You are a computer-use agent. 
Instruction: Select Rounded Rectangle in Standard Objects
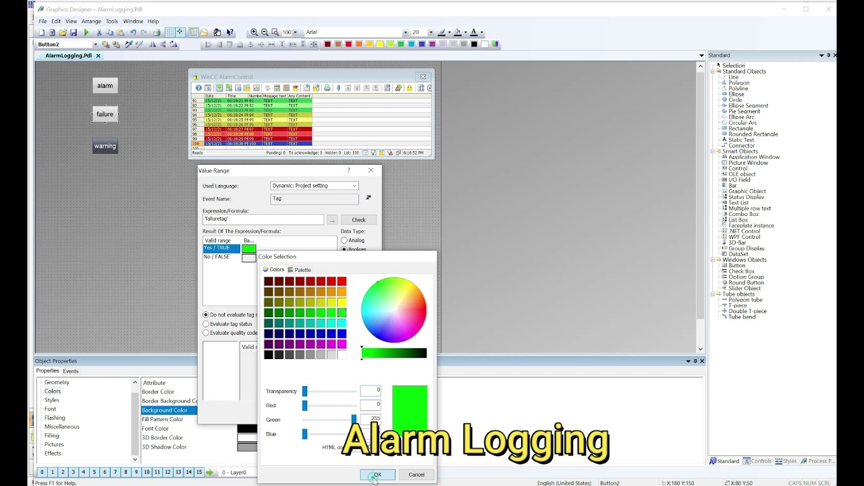(x=753, y=134)
